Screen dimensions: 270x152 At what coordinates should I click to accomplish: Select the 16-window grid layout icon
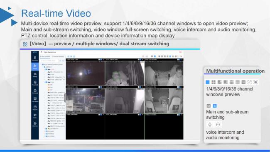pos(238,82)
